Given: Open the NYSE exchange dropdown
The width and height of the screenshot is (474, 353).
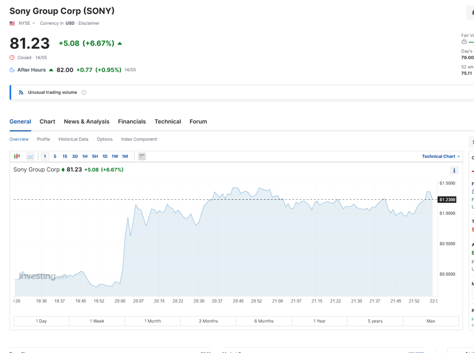Looking at the screenshot, I should click(x=27, y=23).
